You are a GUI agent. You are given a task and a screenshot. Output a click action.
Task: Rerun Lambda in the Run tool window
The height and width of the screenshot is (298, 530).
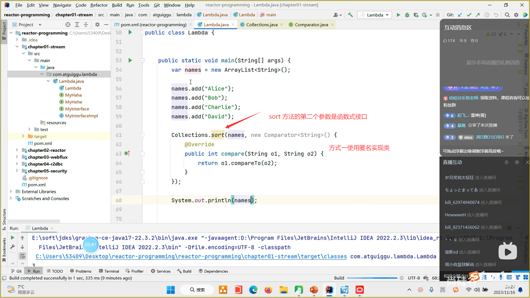12,238
